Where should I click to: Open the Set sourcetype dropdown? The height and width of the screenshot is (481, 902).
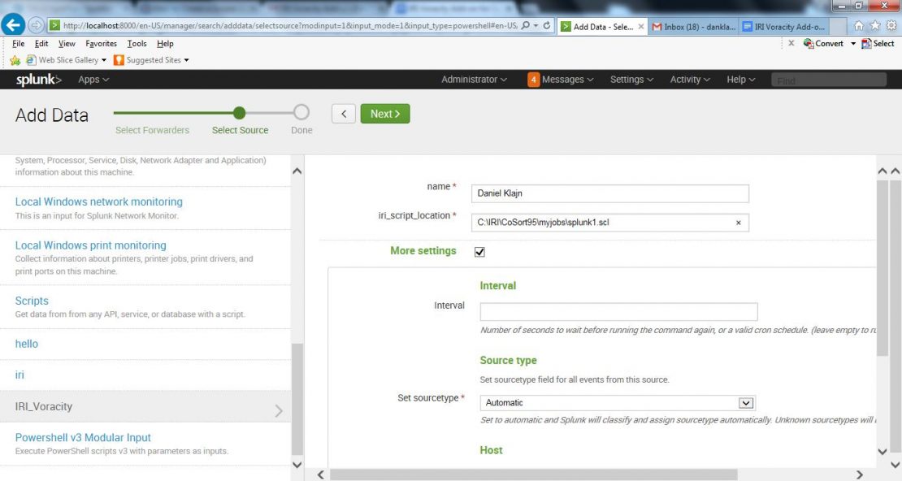click(618, 403)
